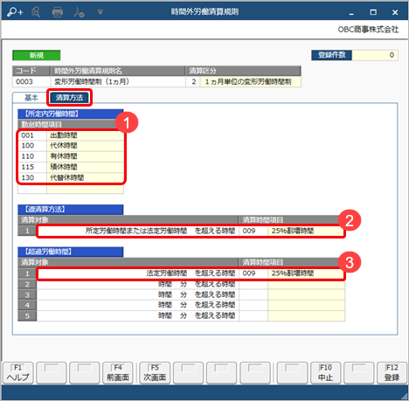Switch to the 基本 tab
409x401 pixels.
(31, 98)
